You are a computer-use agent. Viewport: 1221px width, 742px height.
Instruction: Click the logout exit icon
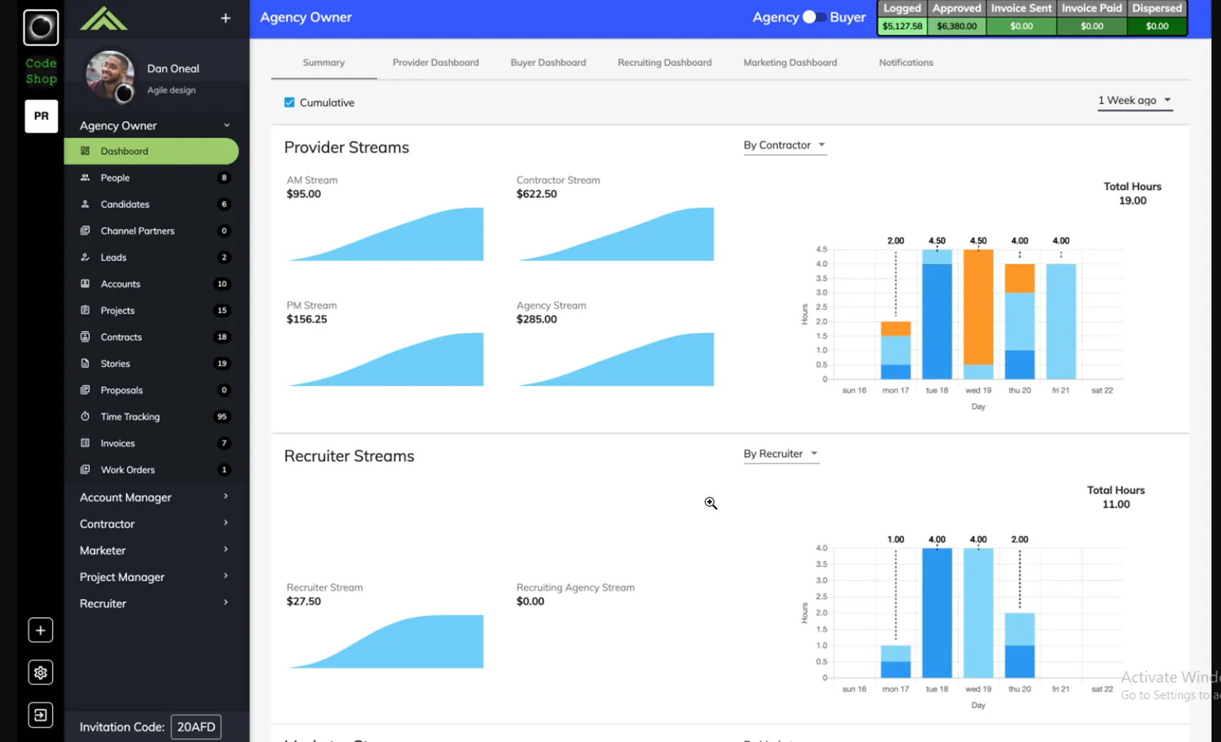pos(40,714)
